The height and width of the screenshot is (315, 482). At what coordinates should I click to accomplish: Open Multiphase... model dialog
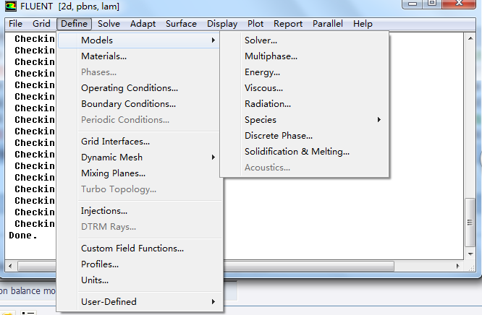(304, 56)
